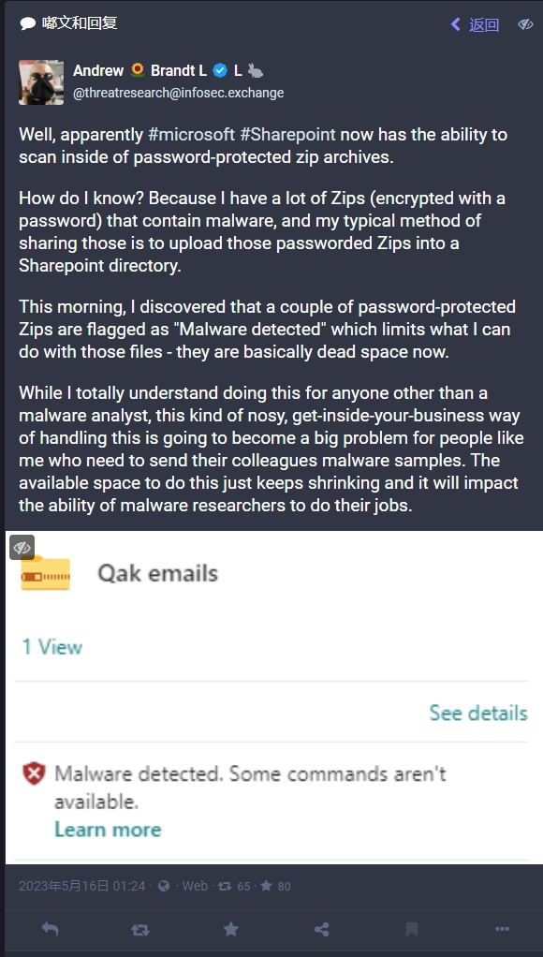Viewport: 543px width, 957px height.
Task: Click the post date 2023年5月16日 01:24
Action: (x=81, y=886)
